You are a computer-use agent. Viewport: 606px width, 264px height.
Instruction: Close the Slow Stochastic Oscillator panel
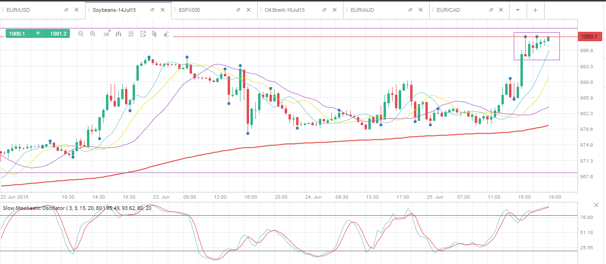pos(596,205)
